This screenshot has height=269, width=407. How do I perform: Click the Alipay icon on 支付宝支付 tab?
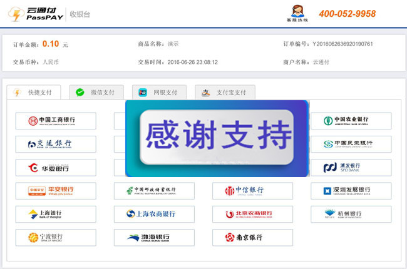(206, 93)
